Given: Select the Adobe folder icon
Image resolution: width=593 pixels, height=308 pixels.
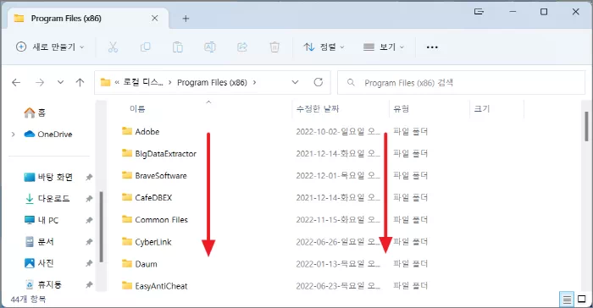Looking at the screenshot, I should pyautogui.click(x=127, y=131).
